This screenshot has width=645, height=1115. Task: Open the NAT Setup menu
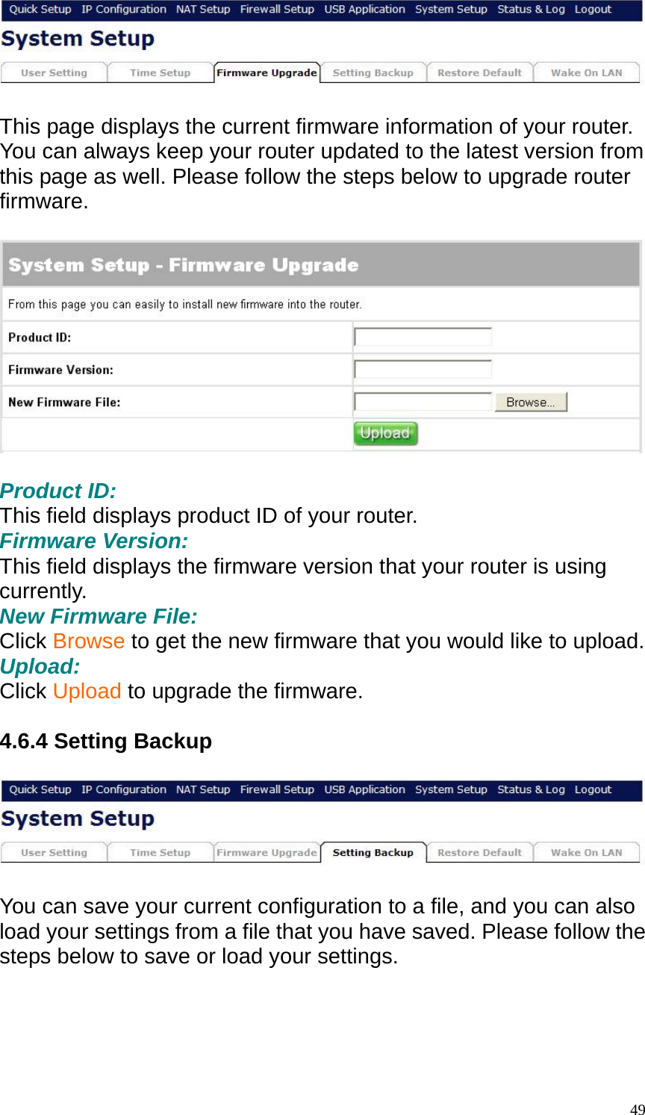[202, 9]
